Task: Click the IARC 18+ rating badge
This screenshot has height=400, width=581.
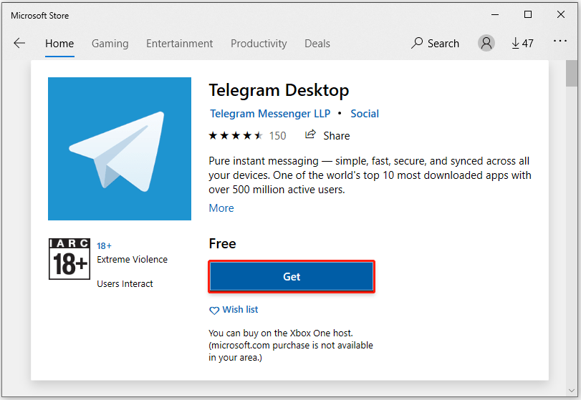Action: pyautogui.click(x=69, y=259)
